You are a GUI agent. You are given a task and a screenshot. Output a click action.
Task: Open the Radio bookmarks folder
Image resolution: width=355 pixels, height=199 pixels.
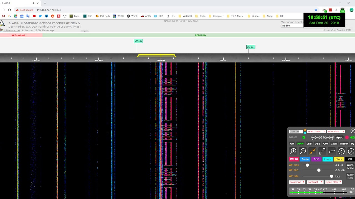coord(200,16)
